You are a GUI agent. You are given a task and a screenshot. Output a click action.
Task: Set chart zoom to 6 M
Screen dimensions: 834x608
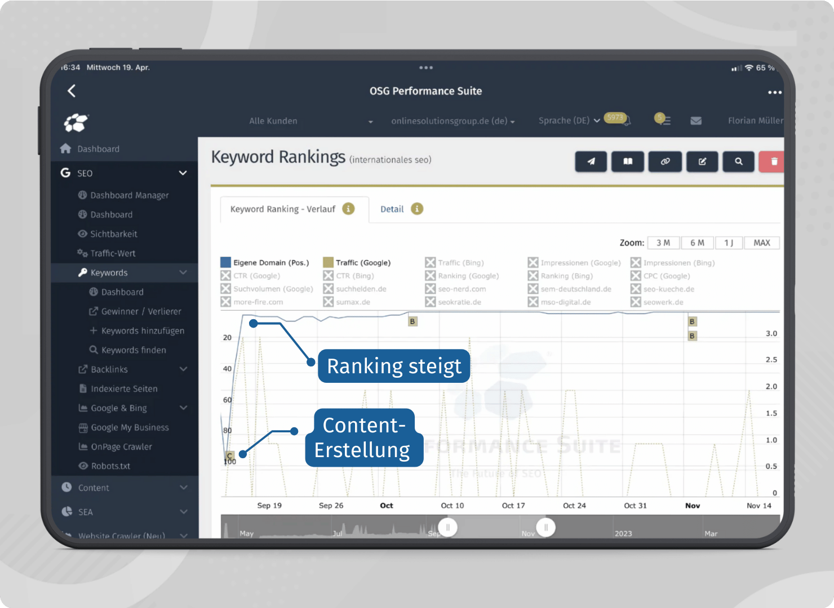pos(697,243)
